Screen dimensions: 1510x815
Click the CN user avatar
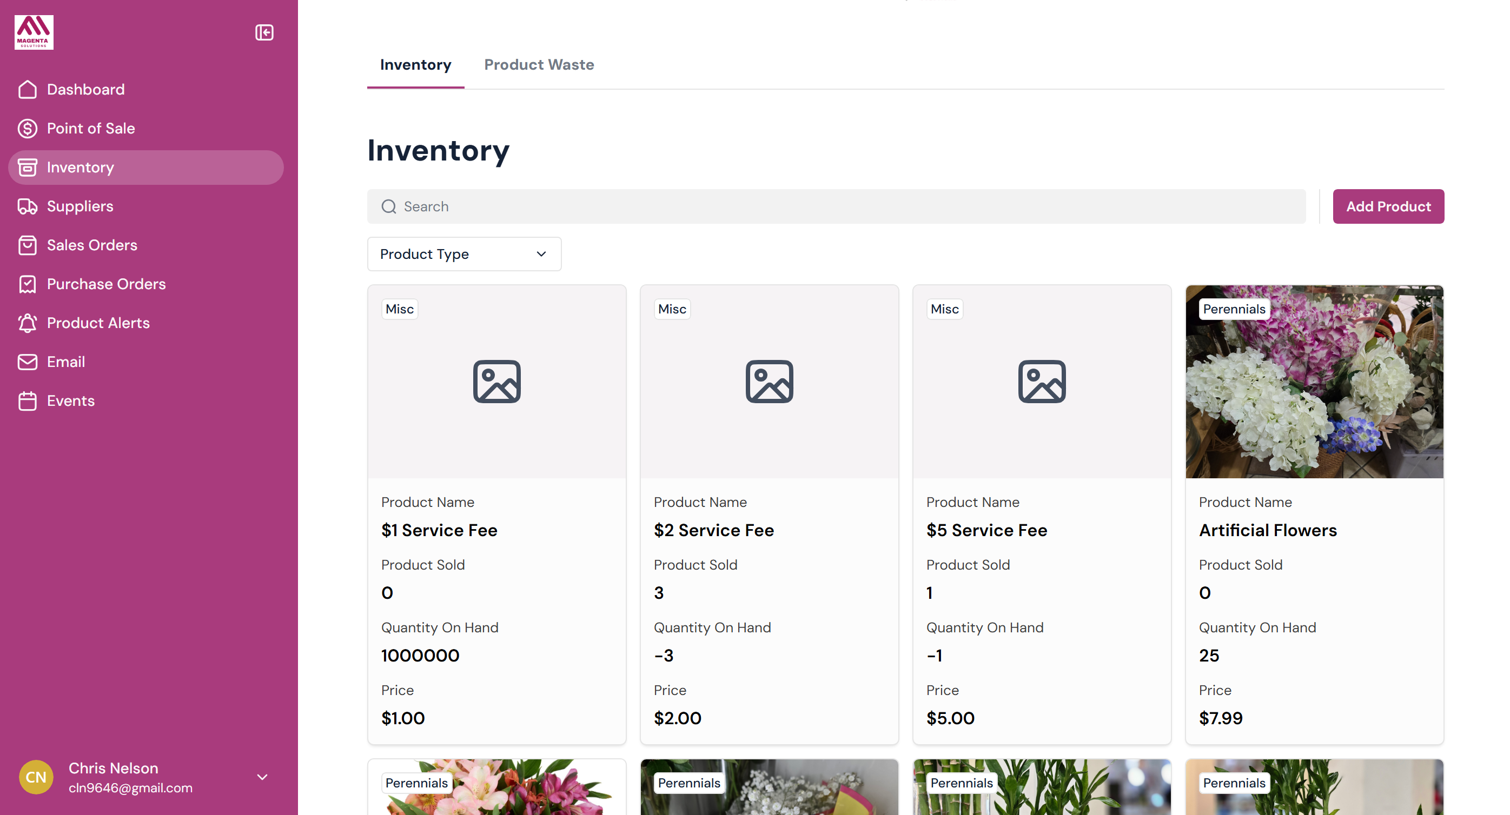pos(36,777)
